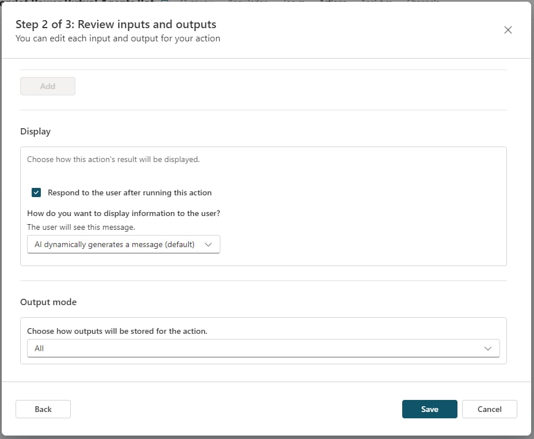Click 'The user will see this message' text
The height and width of the screenshot is (439, 534).
pyautogui.click(x=81, y=227)
